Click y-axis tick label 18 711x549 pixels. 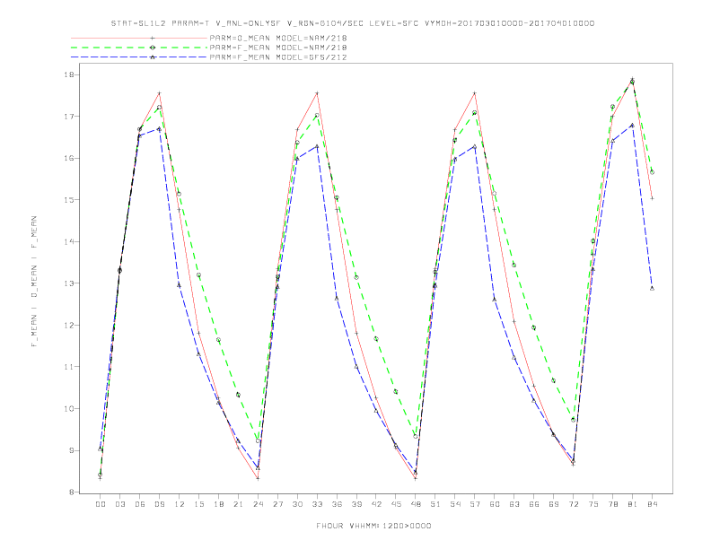[69, 74]
